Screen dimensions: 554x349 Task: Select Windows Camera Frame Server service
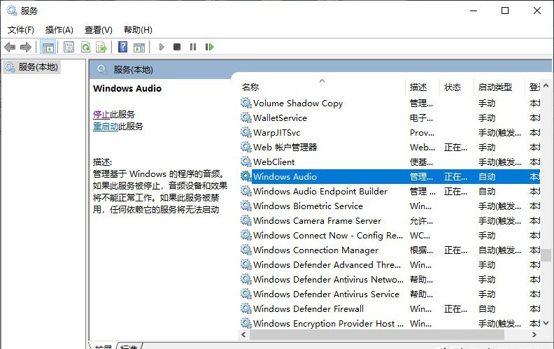(317, 220)
